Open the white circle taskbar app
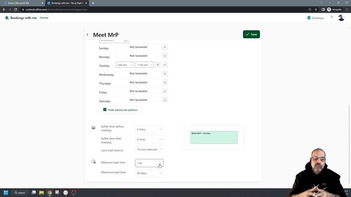The image size is (351, 197). 65,193
